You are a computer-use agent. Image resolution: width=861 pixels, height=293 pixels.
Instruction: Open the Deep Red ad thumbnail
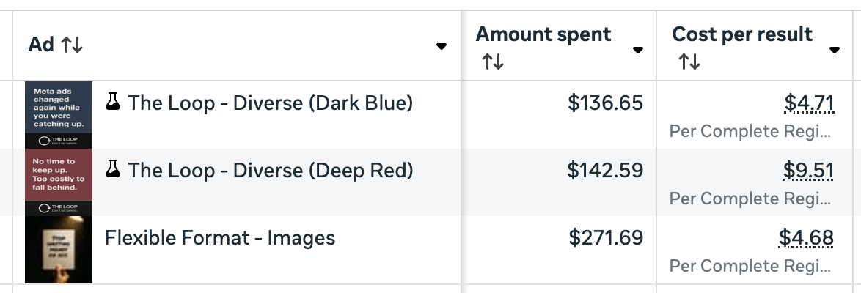click(59, 182)
